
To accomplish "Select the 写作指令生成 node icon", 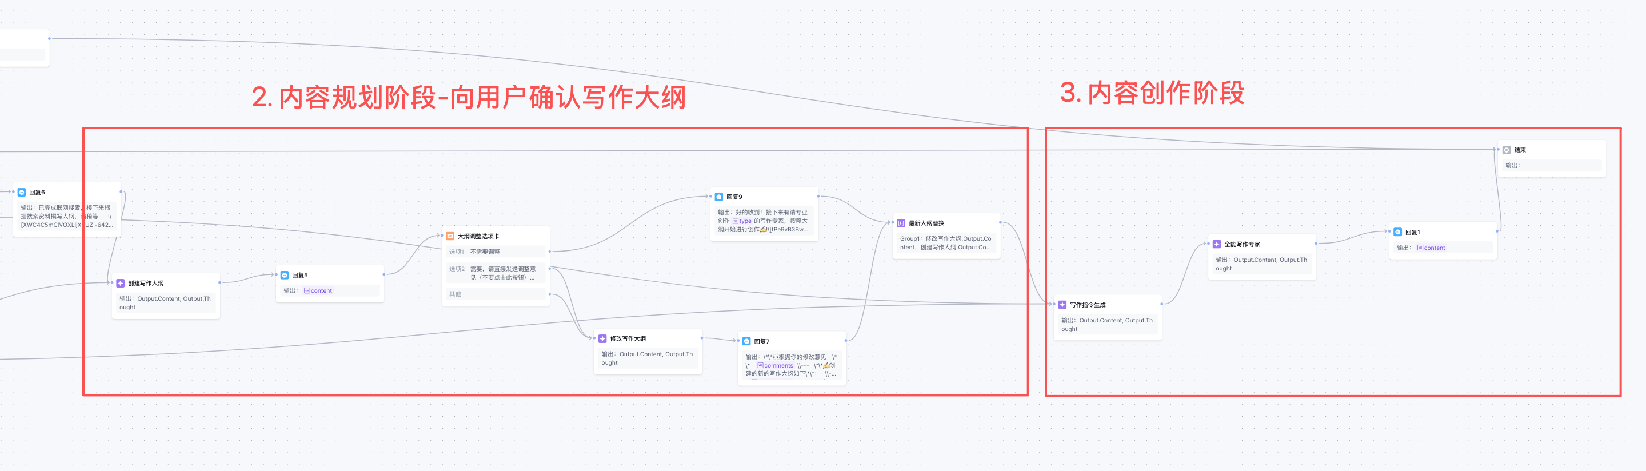I will point(1062,305).
